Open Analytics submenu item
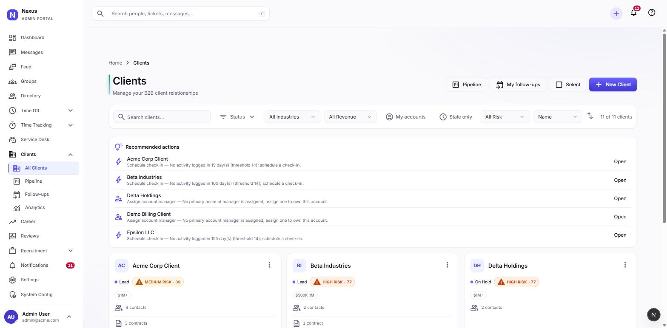 (44, 207)
